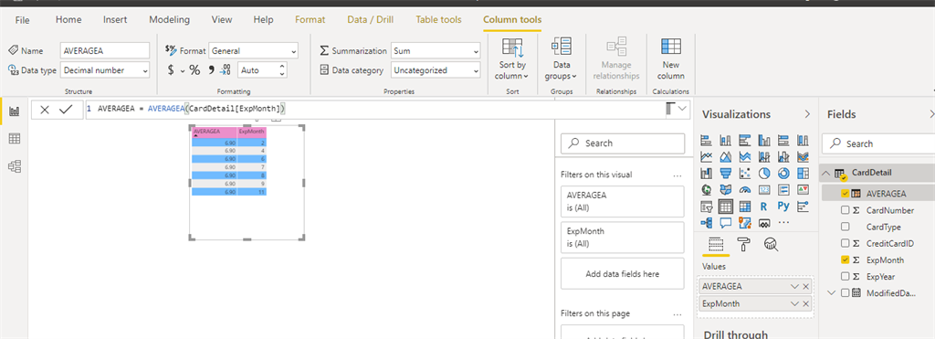Viewport: 935px width, 339px height.
Task: Select the table visual icon
Action: 726,207
